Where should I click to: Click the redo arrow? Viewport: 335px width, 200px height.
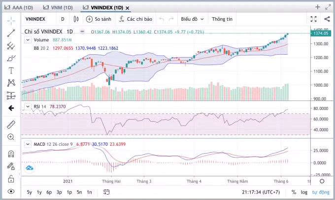[171, 19]
